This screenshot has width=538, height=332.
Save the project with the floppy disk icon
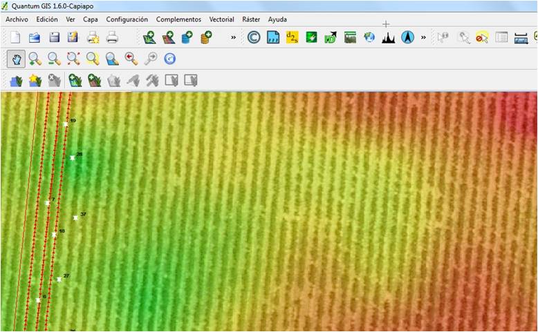(x=54, y=37)
